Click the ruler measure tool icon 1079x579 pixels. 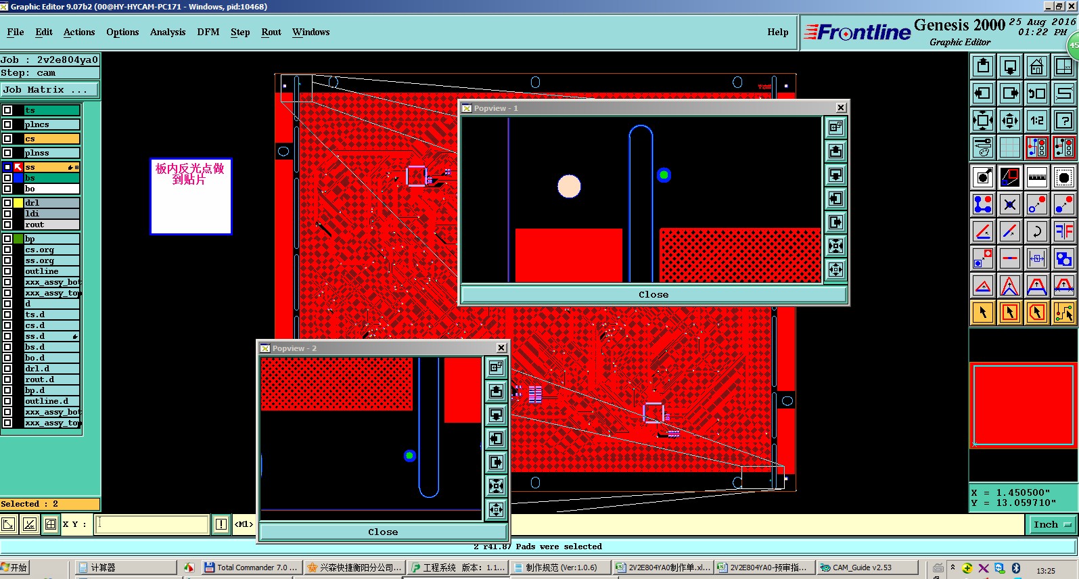[x=1037, y=177]
